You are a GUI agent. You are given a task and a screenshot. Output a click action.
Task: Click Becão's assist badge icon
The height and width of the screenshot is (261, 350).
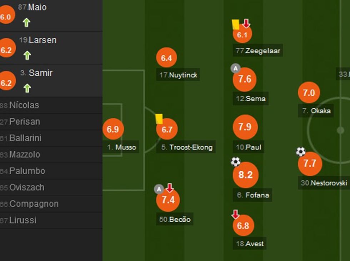[x=159, y=189]
